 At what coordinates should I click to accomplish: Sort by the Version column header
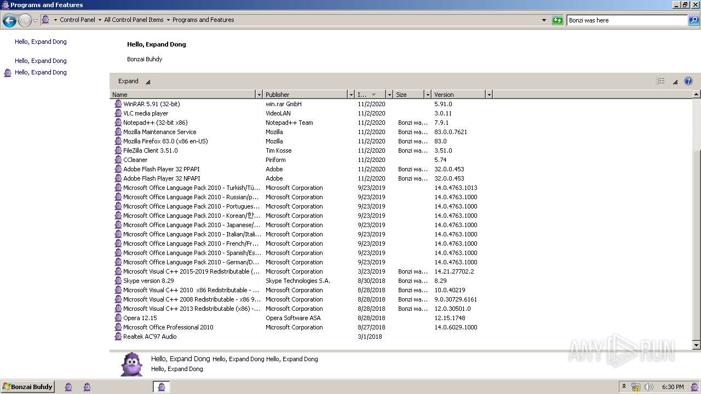point(459,95)
